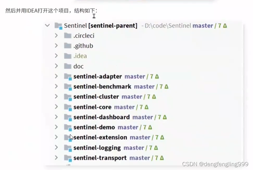Expand the .github folder
The image size is (253, 170).
click(x=56, y=46)
